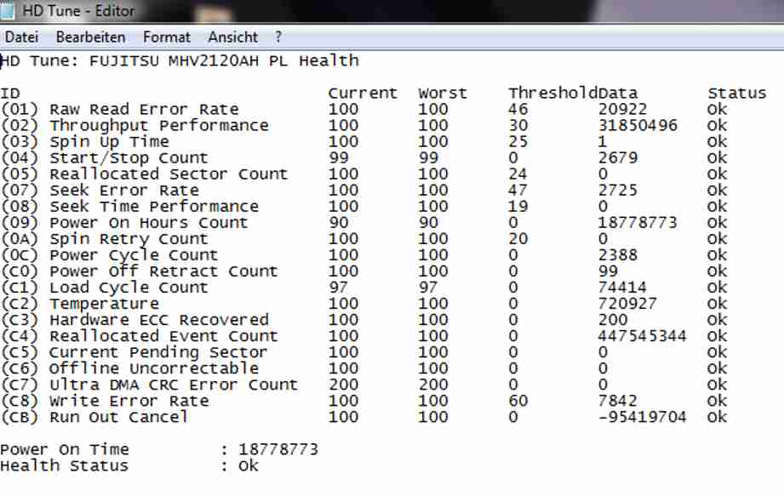This screenshot has width=784, height=496.
Task: Click the 'Raw Read Error Rate' text
Action: point(144,110)
